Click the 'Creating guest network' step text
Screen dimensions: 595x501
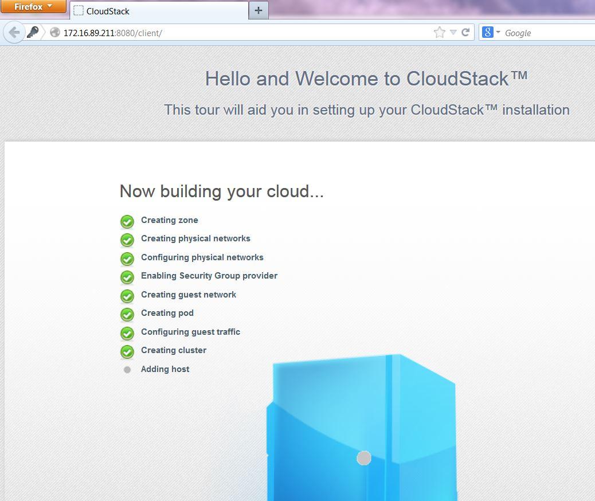pos(188,295)
